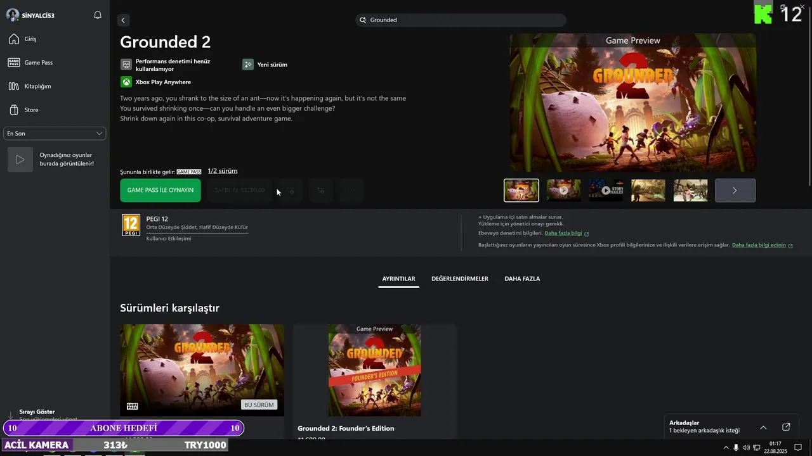Pop out the friends panel icon
The width and height of the screenshot is (812, 456).
click(x=786, y=427)
